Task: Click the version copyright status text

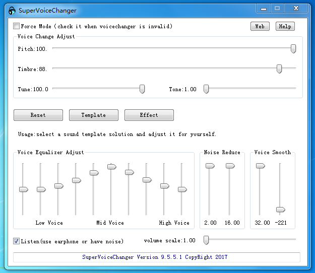Action: pyautogui.click(x=155, y=257)
